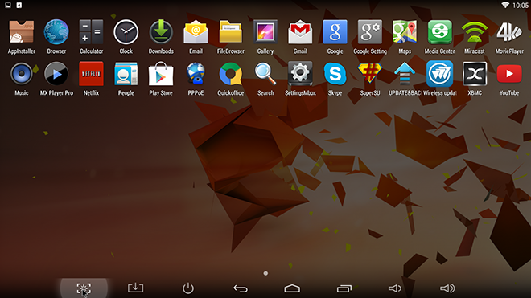Launch the Quickoffice app
Image resolution: width=531 pixels, height=298 pixels.
click(231, 74)
